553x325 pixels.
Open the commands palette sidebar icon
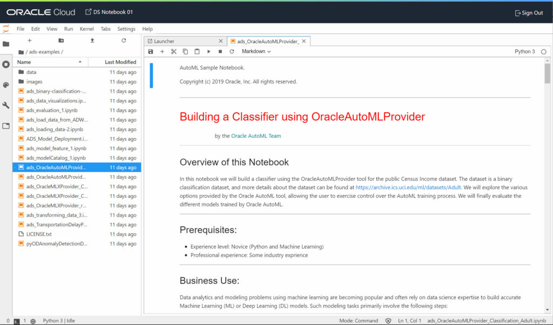point(6,85)
